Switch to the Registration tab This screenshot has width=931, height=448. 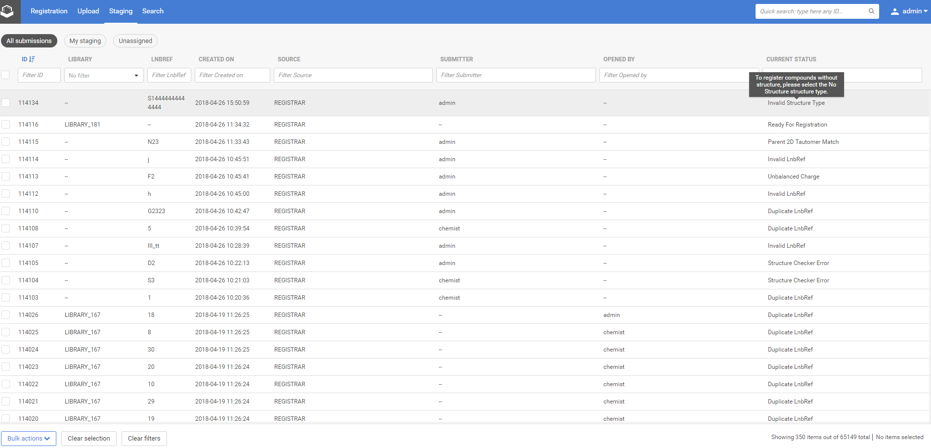[x=49, y=11]
